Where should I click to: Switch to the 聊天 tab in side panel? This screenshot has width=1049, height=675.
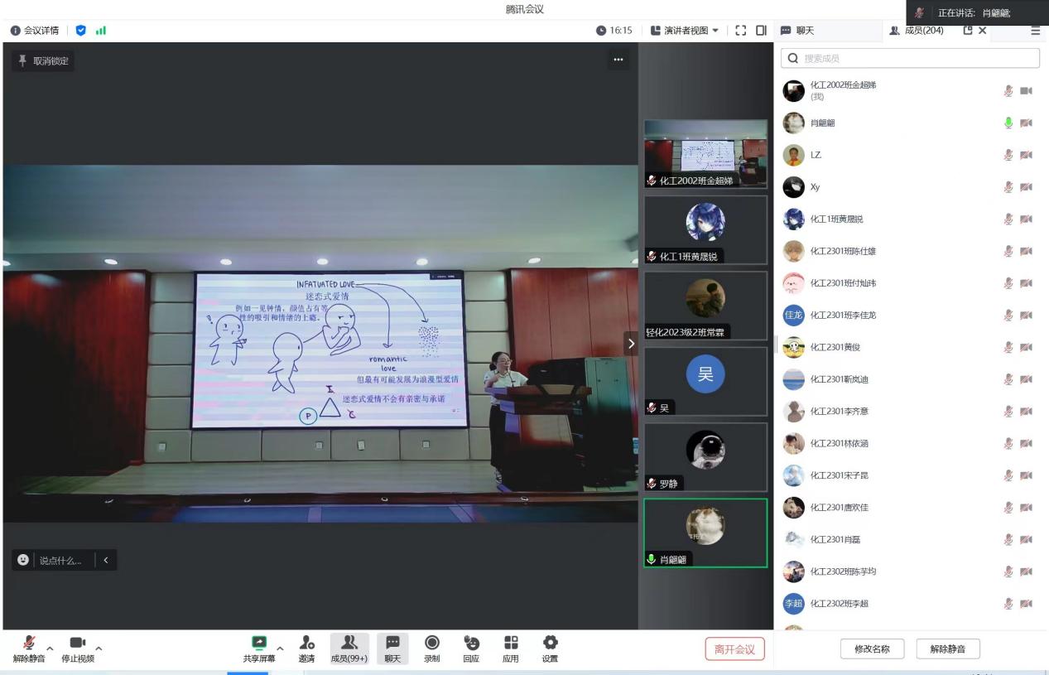798,31
